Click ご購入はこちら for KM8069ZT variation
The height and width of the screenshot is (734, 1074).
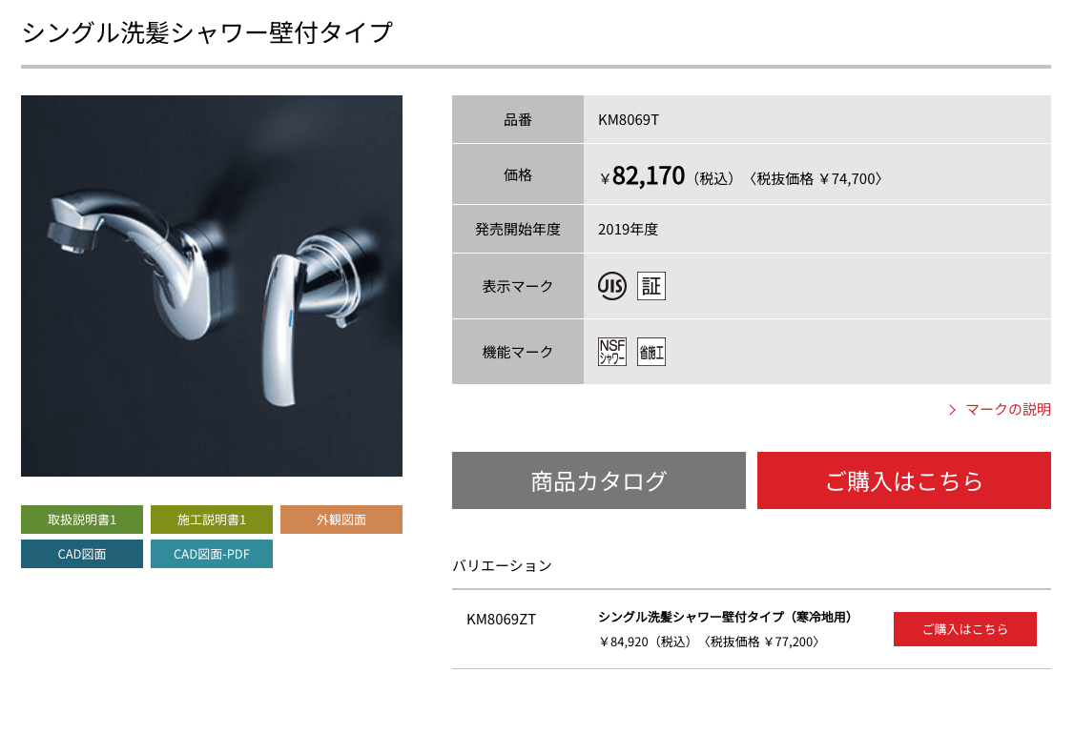[x=965, y=629]
